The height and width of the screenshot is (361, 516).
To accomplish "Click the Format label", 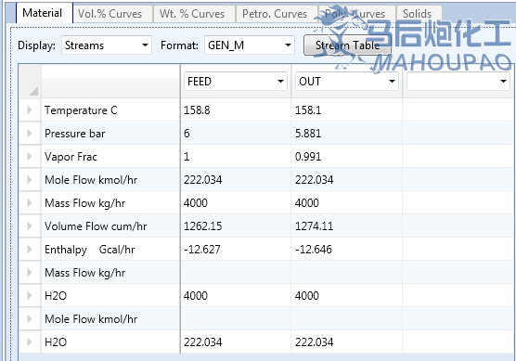I will (179, 45).
